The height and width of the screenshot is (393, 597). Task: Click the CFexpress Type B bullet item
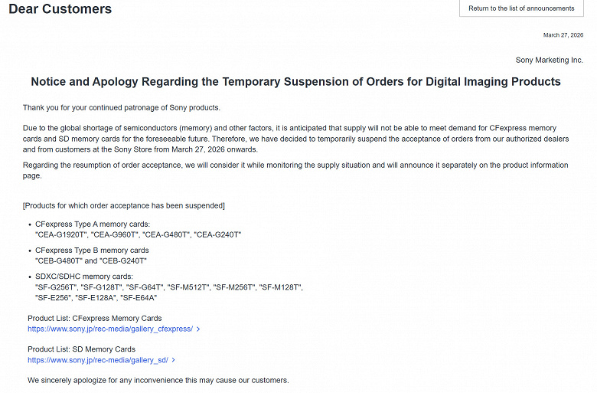[92, 251]
